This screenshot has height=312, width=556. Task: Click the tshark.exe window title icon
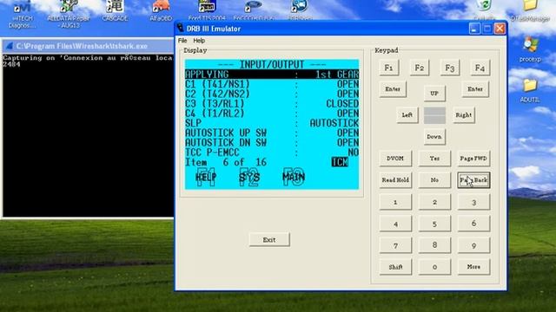pyautogui.click(x=10, y=46)
